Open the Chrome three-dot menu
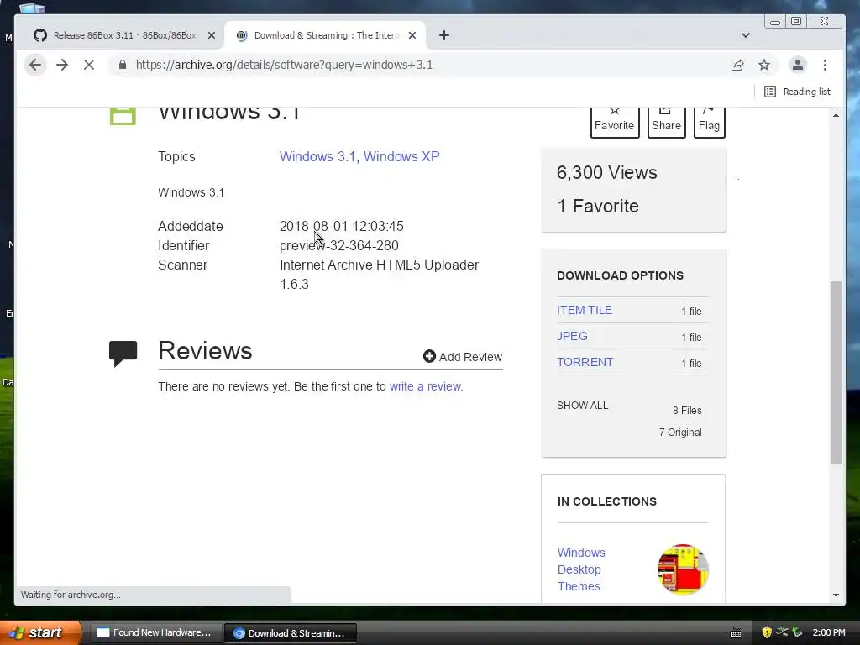This screenshot has height=645, width=860. [825, 65]
